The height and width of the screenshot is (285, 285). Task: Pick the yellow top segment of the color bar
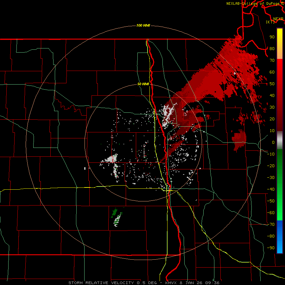pos(280,44)
